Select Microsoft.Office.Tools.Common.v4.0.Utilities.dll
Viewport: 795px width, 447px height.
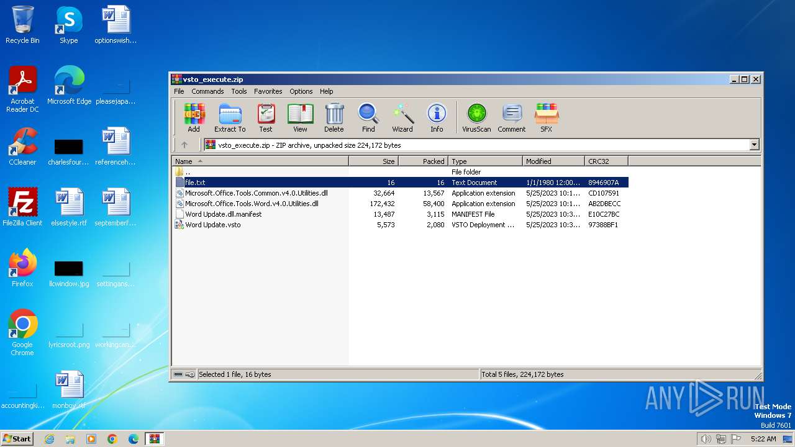pyautogui.click(x=400, y=193)
